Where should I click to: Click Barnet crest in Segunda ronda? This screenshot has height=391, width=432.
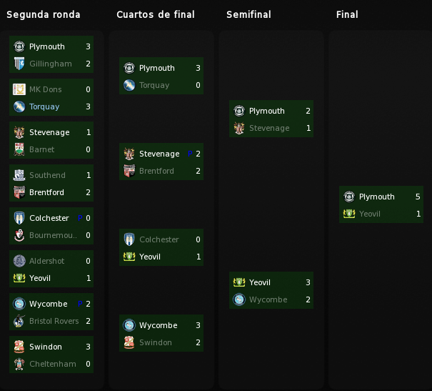(x=19, y=149)
